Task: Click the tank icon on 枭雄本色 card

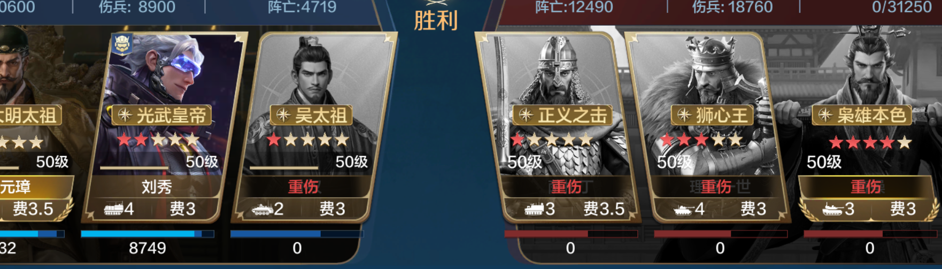Action: [833, 209]
